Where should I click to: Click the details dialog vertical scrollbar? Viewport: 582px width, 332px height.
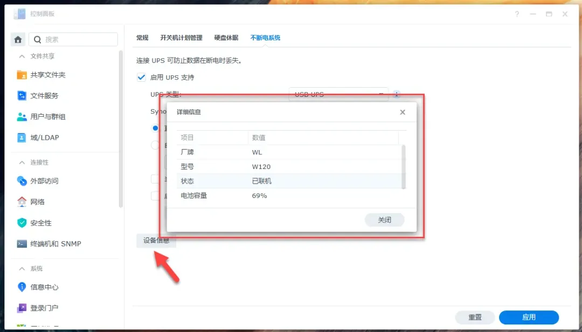pyautogui.click(x=404, y=166)
